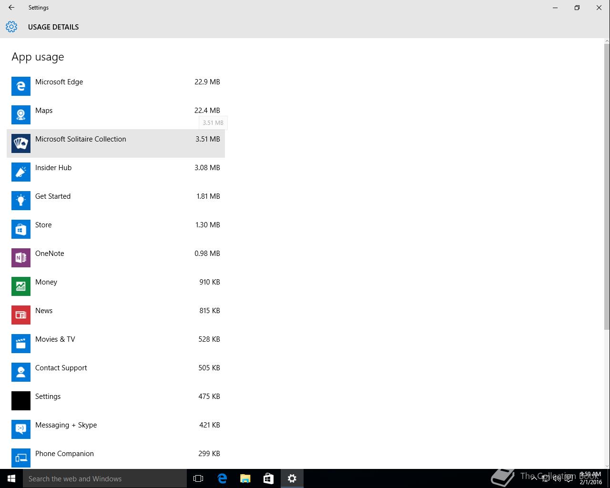This screenshot has width=610, height=488.
Task: Click the App usage heading
Action: 38,57
